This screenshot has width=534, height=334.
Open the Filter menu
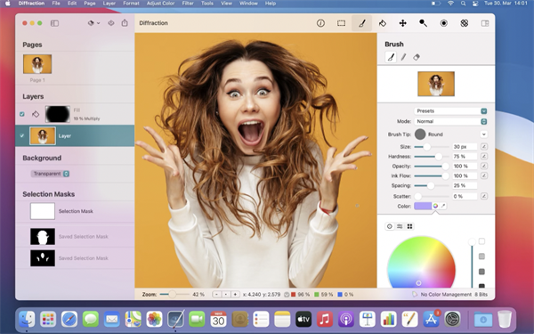(x=188, y=4)
